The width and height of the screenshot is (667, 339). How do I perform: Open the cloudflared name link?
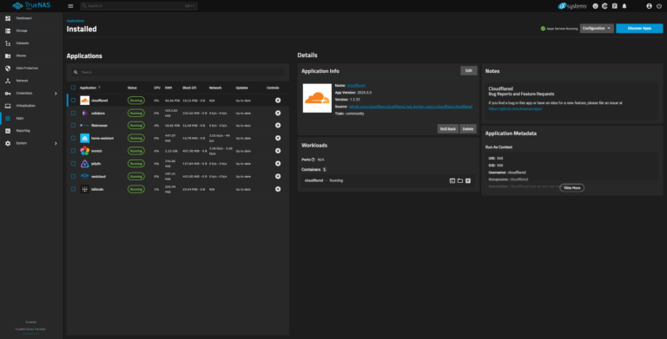(x=356, y=85)
